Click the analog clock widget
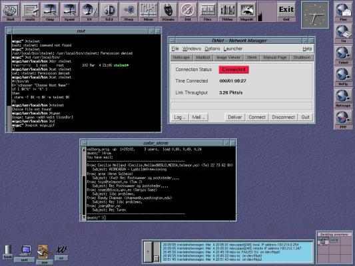355x266 pixels. click(x=315, y=15)
